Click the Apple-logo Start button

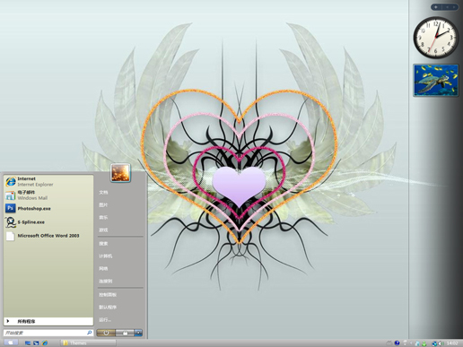(x=11, y=343)
